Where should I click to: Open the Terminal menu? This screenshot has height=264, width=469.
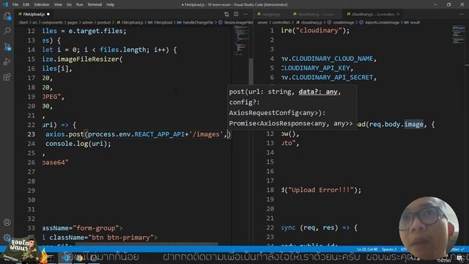(95, 4)
